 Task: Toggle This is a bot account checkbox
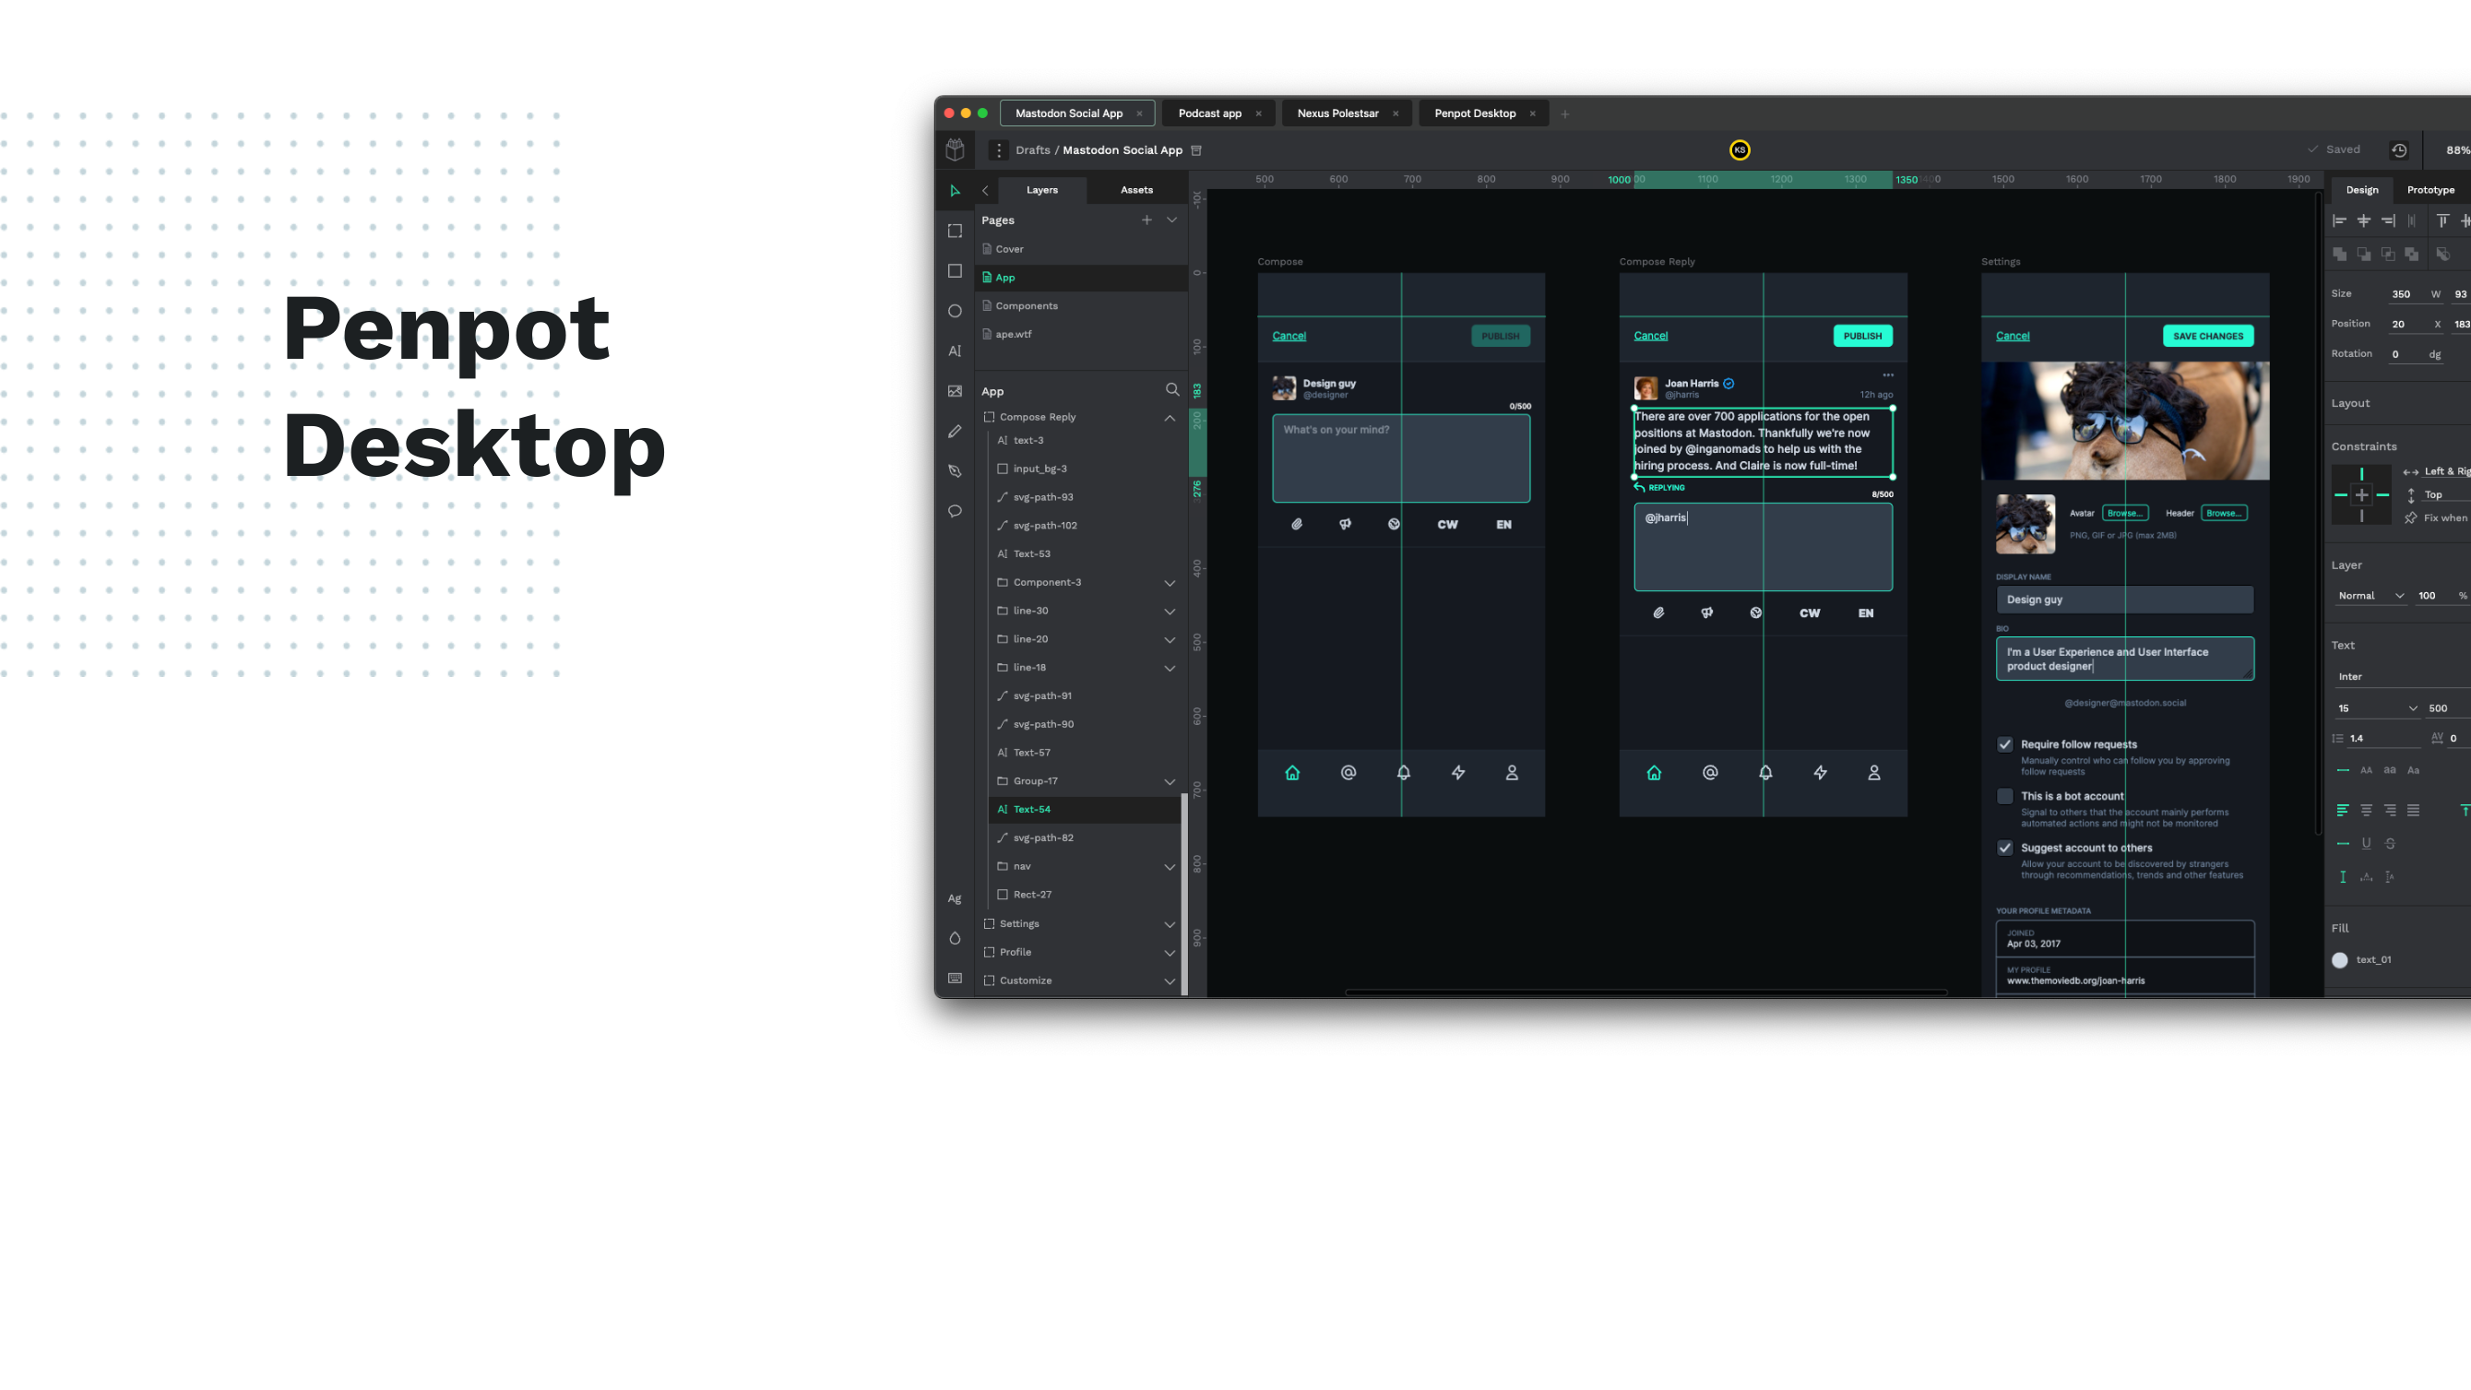(2005, 796)
